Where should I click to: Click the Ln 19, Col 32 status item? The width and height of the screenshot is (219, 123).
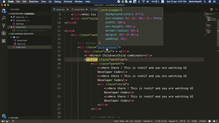(x=161, y=121)
